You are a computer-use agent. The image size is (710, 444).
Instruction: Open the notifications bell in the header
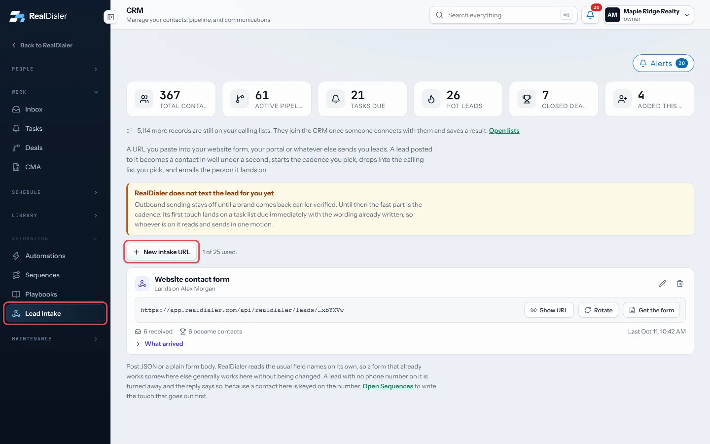pyautogui.click(x=590, y=15)
